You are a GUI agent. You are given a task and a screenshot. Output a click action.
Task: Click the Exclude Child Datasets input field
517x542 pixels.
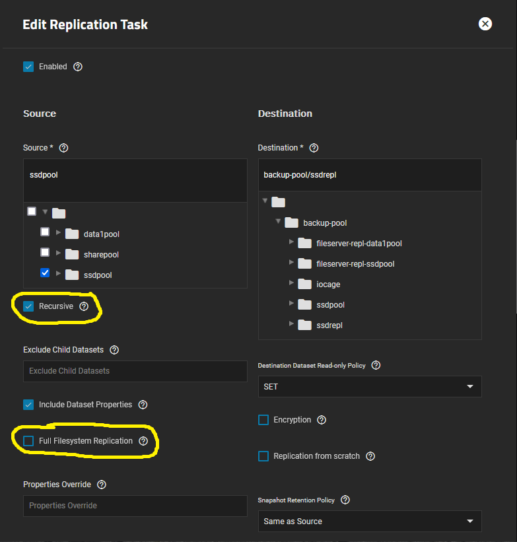tap(135, 371)
